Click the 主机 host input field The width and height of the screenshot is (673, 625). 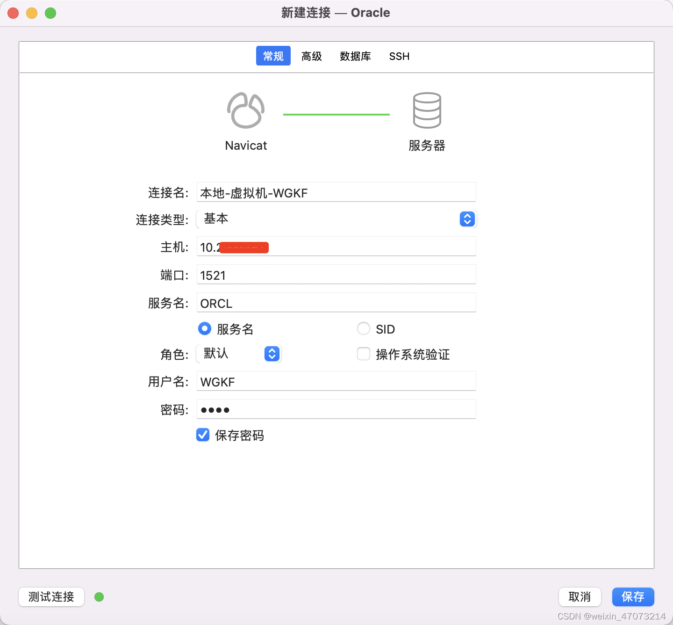[336, 247]
